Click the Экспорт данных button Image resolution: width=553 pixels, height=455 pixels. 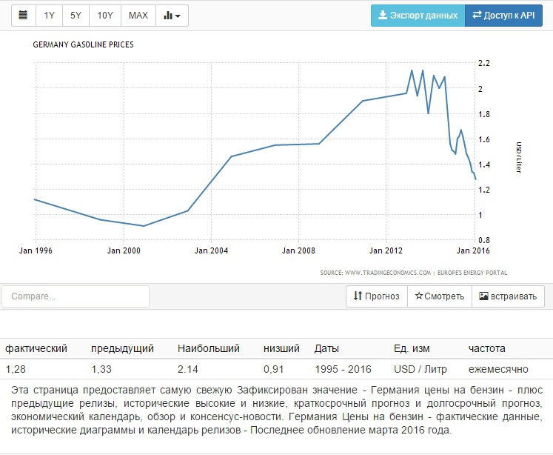pyautogui.click(x=418, y=16)
